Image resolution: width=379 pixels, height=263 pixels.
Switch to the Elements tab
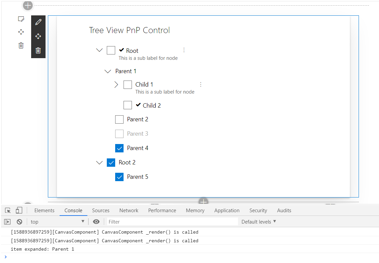pos(44,211)
